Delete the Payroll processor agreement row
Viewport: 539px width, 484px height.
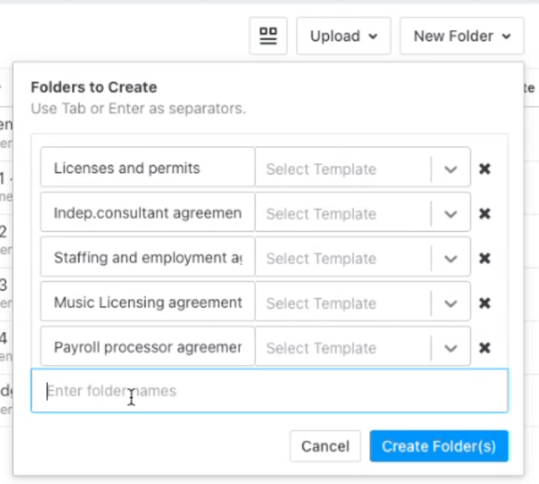pyautogui.click(x=485, y=348)
